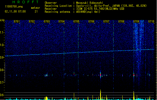
Task: Click the date stamp 02.11.08 07:00
Action: 15,11
